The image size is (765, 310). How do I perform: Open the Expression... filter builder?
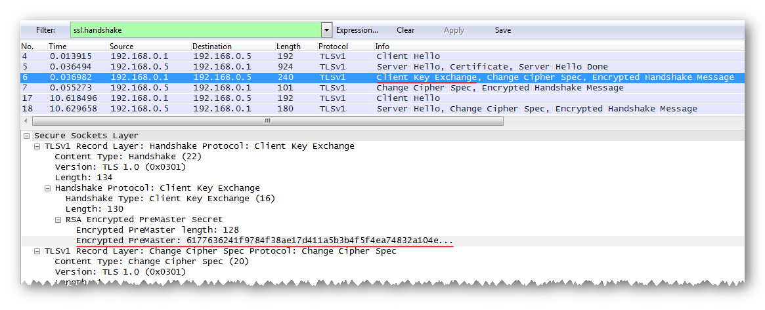click(357, 30)
